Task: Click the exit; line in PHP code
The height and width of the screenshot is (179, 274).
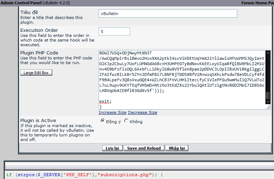Action: (105, 102)
